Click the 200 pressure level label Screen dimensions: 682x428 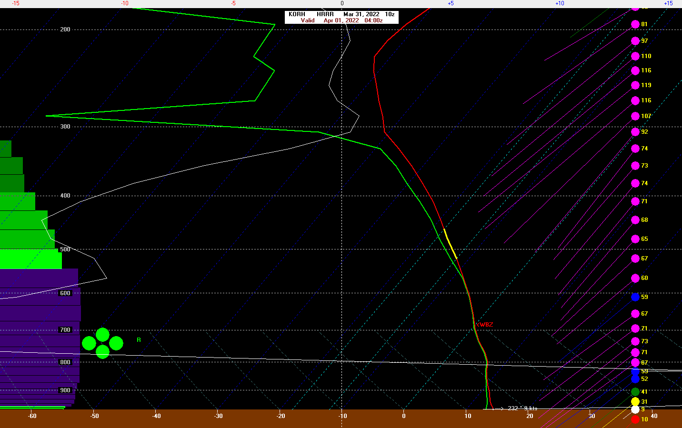click(65, 30)
